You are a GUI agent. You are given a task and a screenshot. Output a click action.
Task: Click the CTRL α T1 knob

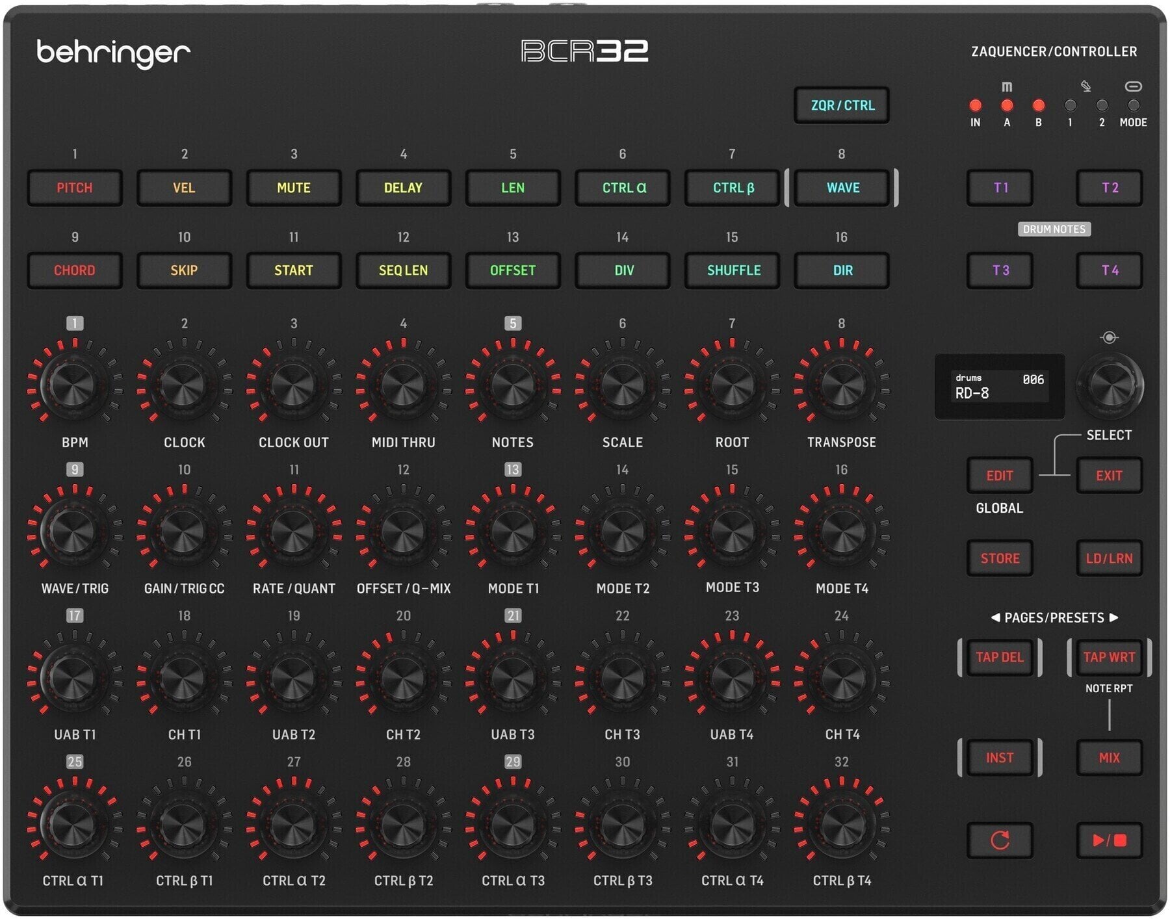pos(73,825)
